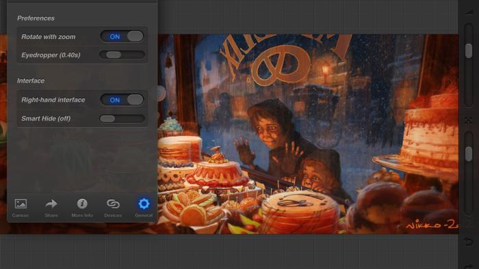
Task: Tap the square icon between sidebar sliders
Action: (469, 121)
